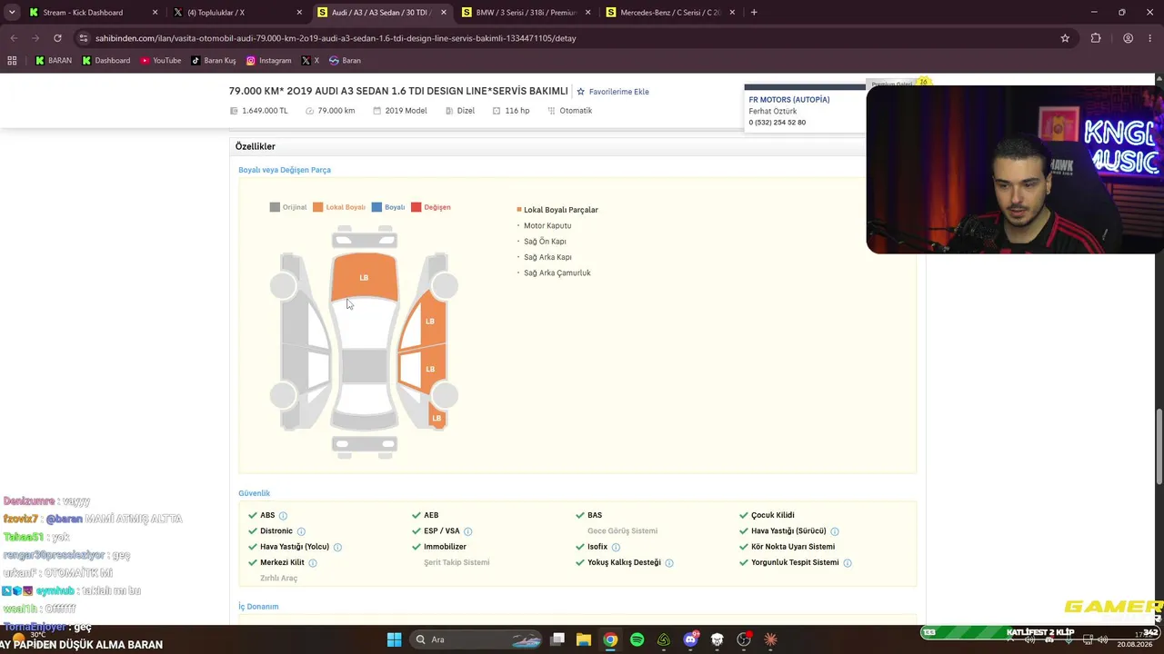Open File Explorer from the taskbar
The height and width of the screenshot is (654, 1164).
click(584, 639)
